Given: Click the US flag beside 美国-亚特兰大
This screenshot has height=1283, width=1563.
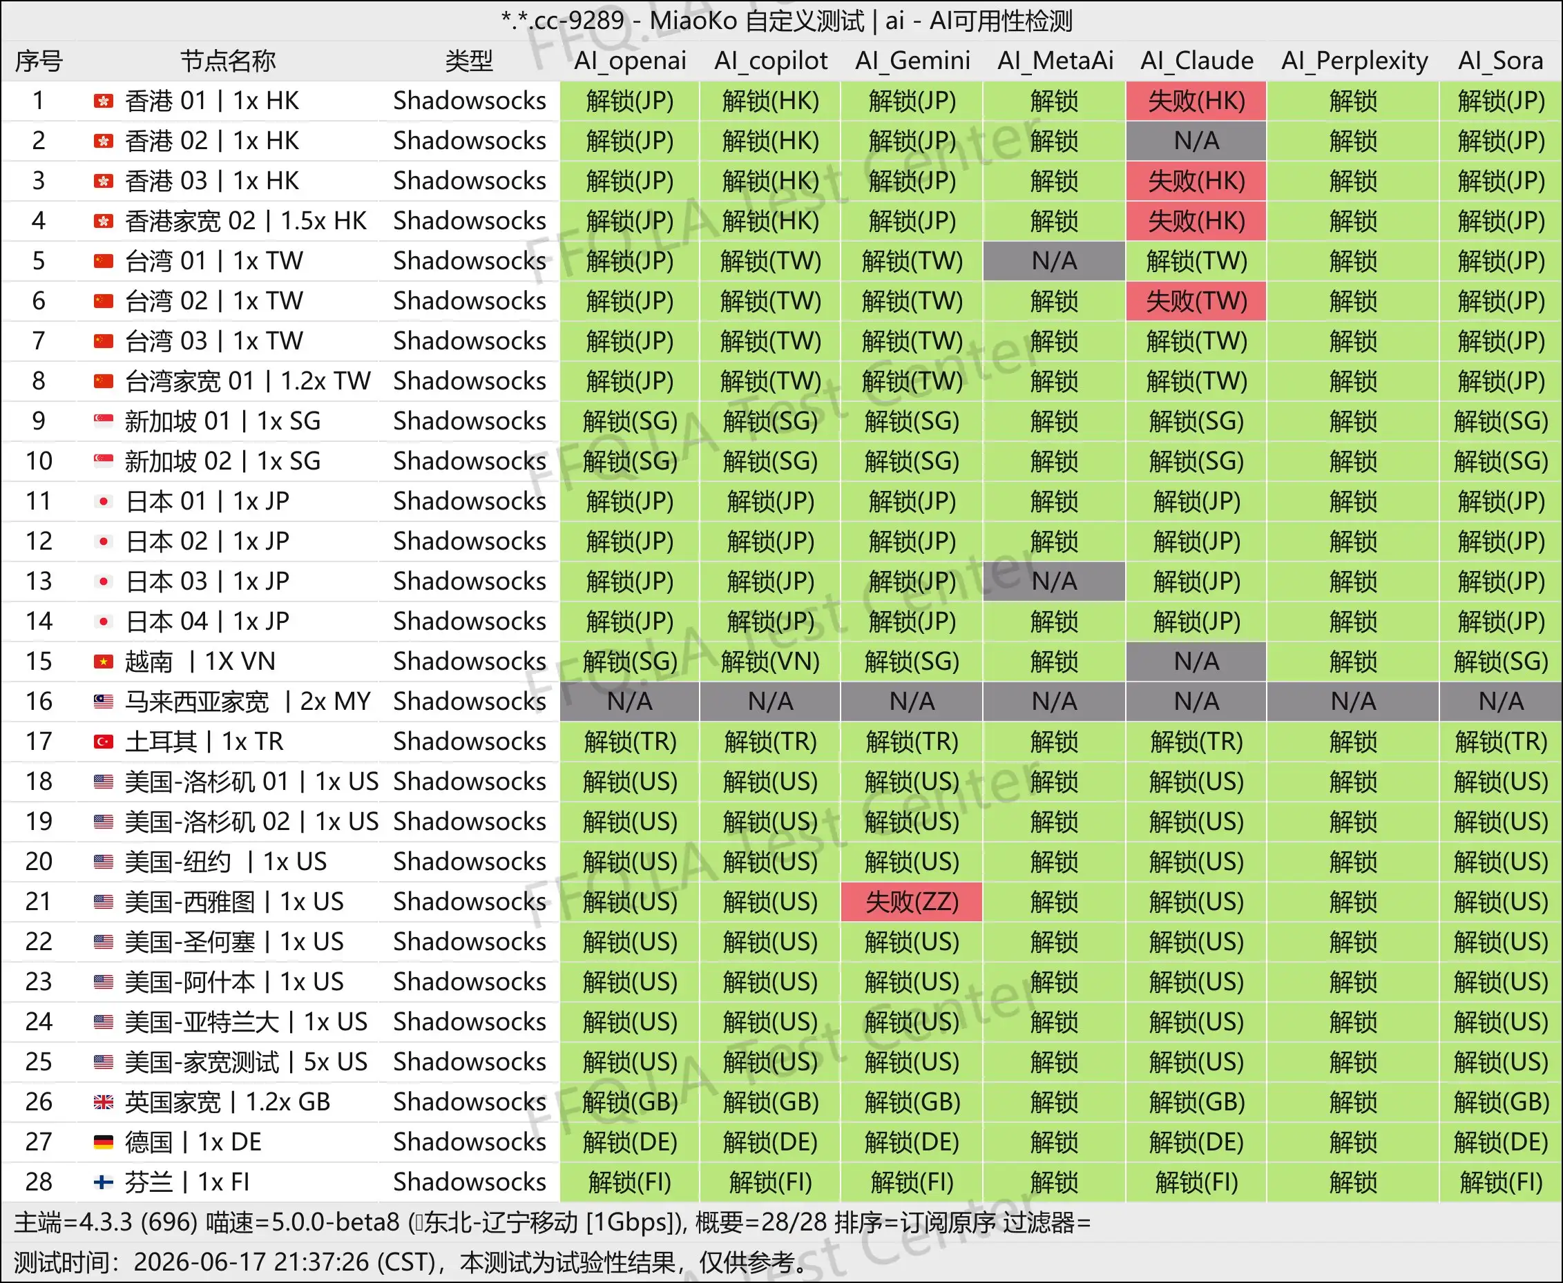Looking at the screenshot, I should tap(104, 1022).
